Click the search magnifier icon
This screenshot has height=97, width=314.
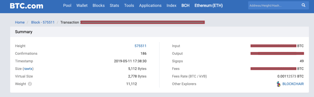pyautogui.click(x=304, y=5)
